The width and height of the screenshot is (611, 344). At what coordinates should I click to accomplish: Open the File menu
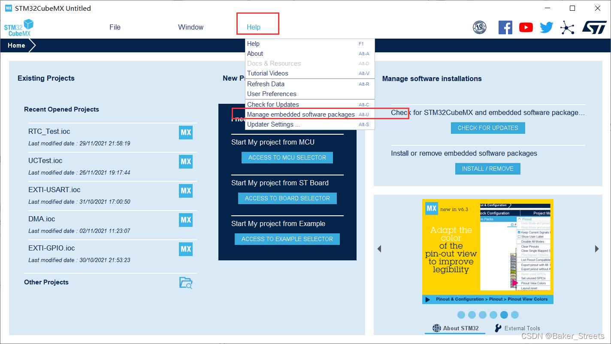pyautogui.click(x=115, y=27)
